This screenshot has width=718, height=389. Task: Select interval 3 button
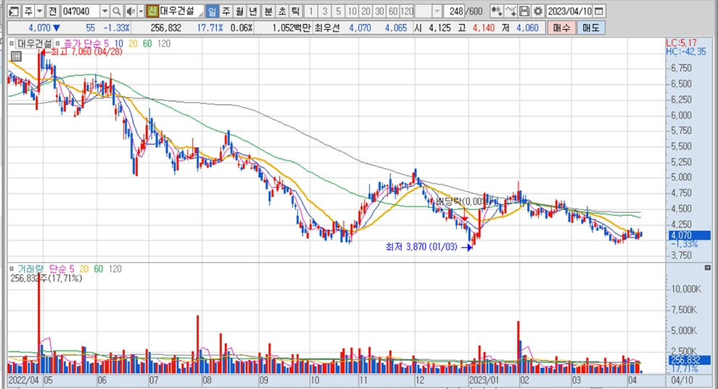325,11
